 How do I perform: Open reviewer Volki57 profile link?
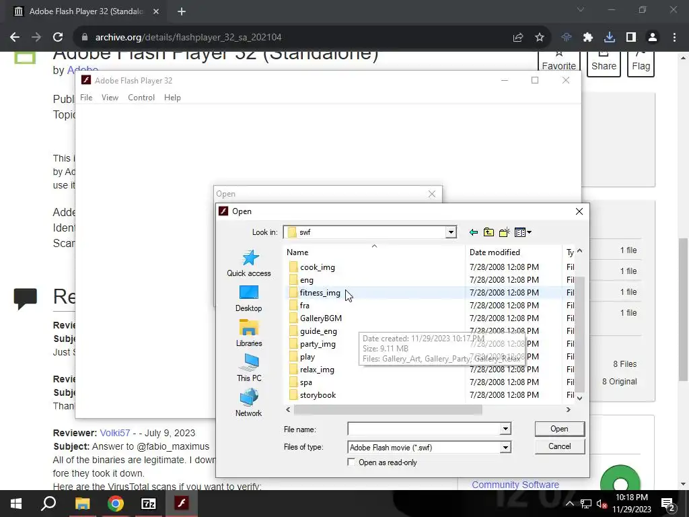[115, 433]
